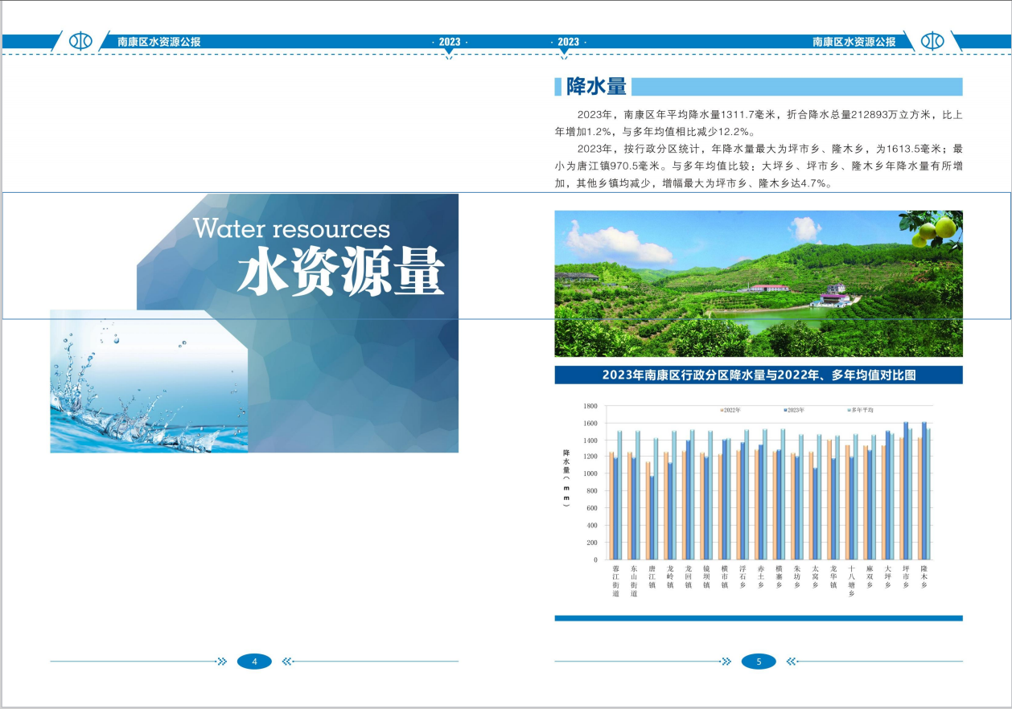1012x709 pixels.
Task: Click the down-arrow marker under right 2023
Action: pyautogui.click(x=564, y=53)
